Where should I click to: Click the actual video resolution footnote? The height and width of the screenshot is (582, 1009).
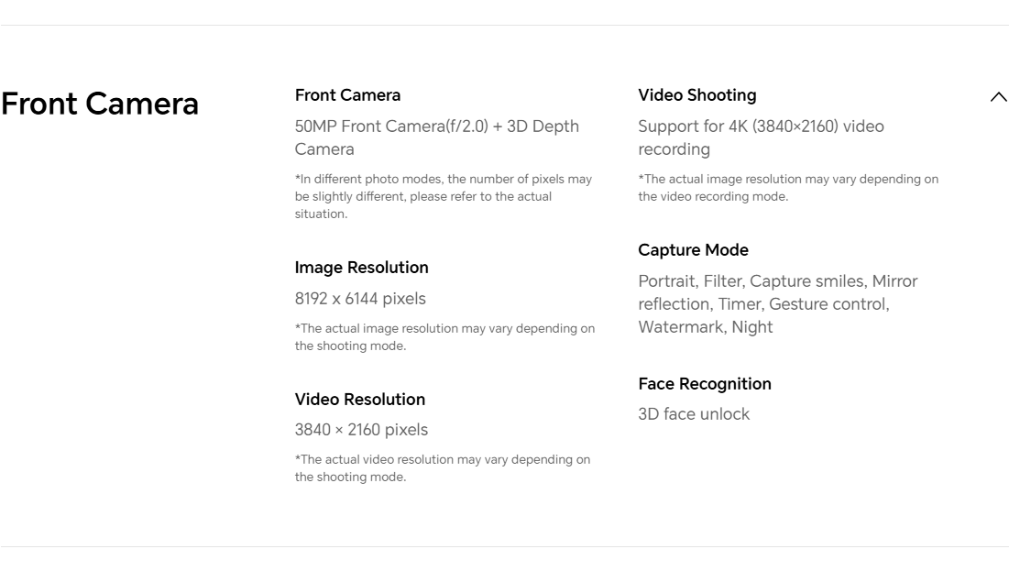[442, 468]
